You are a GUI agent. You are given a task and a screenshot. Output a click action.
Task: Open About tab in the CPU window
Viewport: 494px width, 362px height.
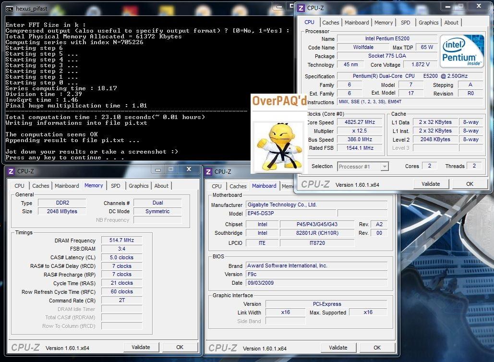coord(451,23)
